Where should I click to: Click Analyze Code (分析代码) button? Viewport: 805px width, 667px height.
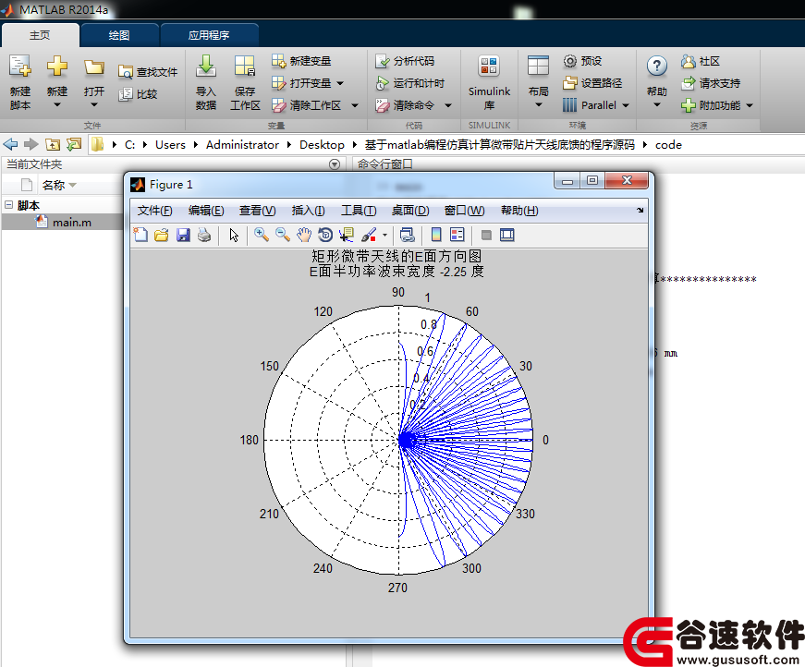pos(405,61)
